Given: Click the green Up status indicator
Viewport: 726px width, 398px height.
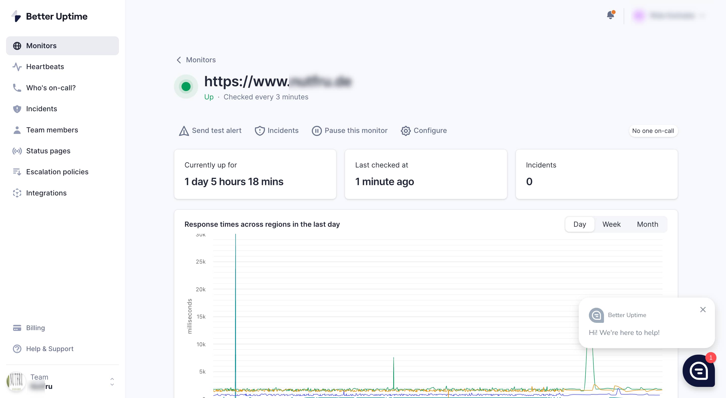Looking at the screenshot, I should 186,86.
